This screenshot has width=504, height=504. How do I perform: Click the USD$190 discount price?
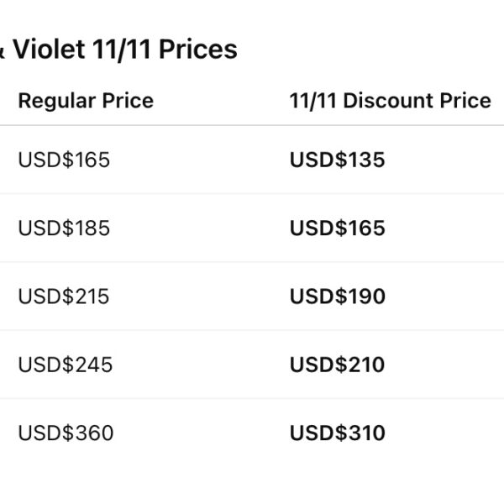[337, 297]
